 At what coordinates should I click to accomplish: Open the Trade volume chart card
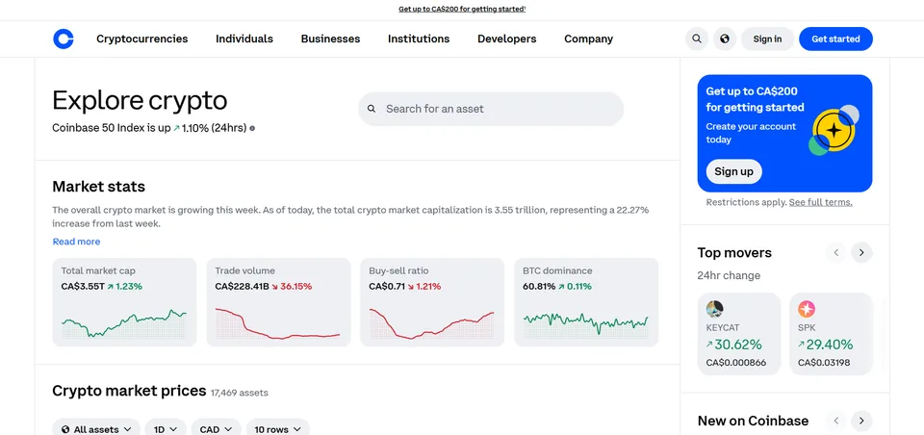click(x=278, y=302)
